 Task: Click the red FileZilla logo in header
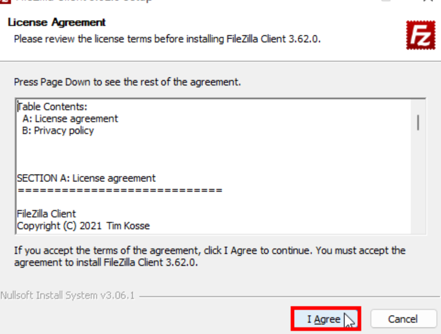point(421,35)
